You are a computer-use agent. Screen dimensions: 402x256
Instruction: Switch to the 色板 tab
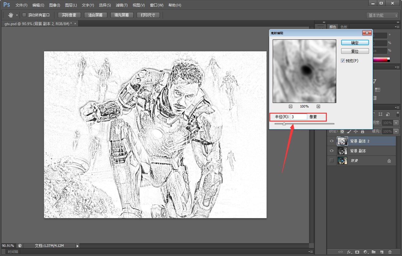coord(344,27)
